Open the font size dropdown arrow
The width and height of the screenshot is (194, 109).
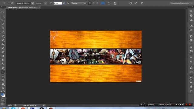point(64,3)
